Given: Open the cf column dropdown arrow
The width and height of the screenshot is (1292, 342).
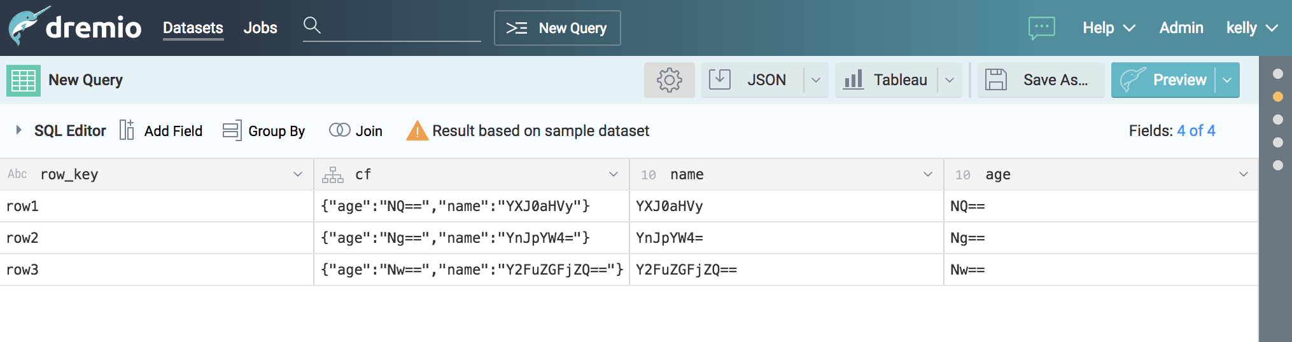Looking at the screenshot, I should 613,174.
